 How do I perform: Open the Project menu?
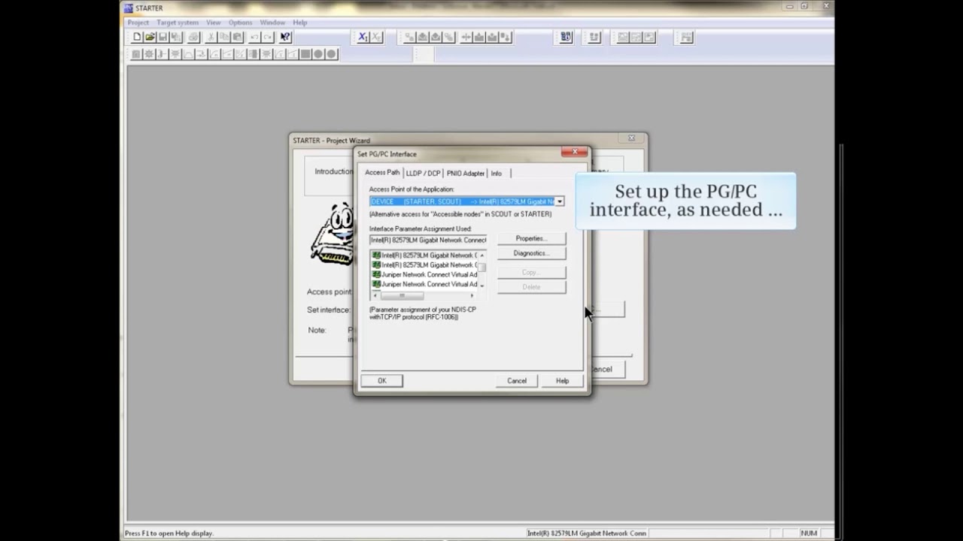click(138, 23)
